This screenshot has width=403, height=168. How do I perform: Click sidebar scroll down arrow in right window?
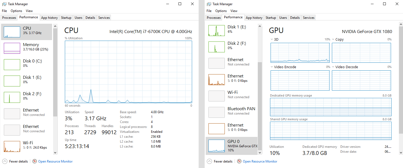[260, 153]
